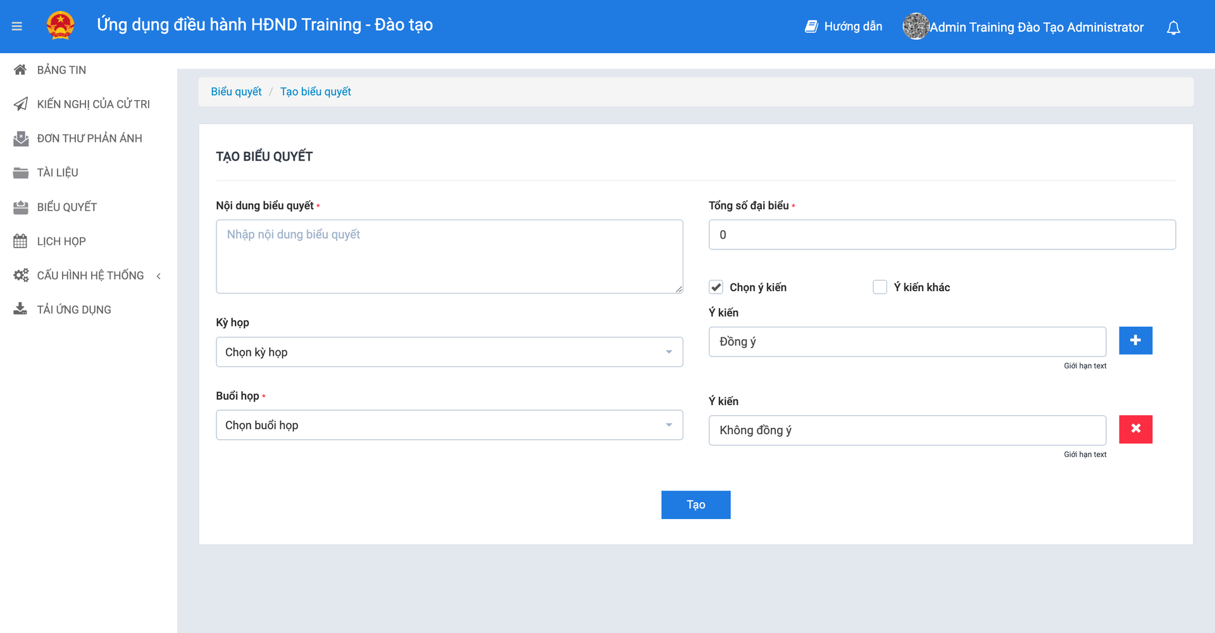The image size is (1215, 633).
Task: Click the 'Biểu quyết' breadcrumb link
Action: point(236,92)
